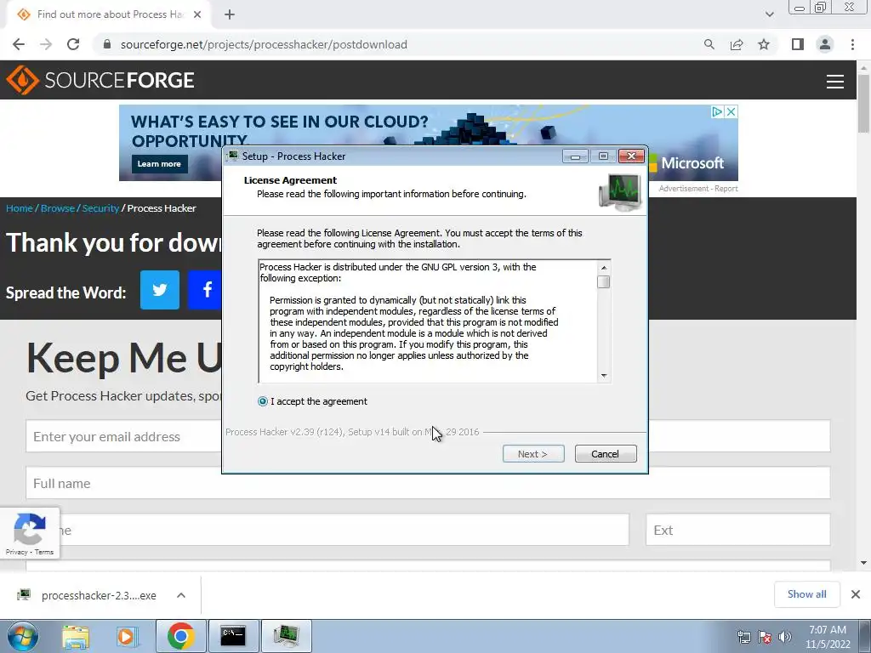Viewport: 871px width, 653px height.
Task: Share on Twitter with the bird icon
Action: pyautogui.click(x=160, y=290)
